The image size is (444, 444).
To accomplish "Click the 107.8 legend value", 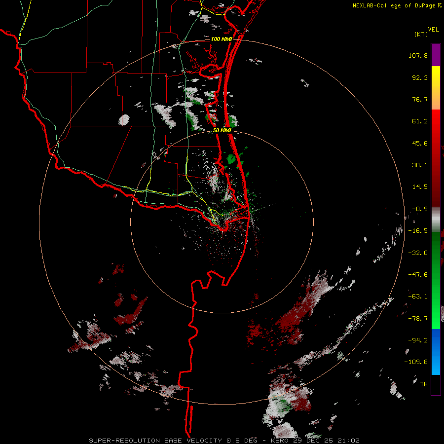I will [418, 55].
